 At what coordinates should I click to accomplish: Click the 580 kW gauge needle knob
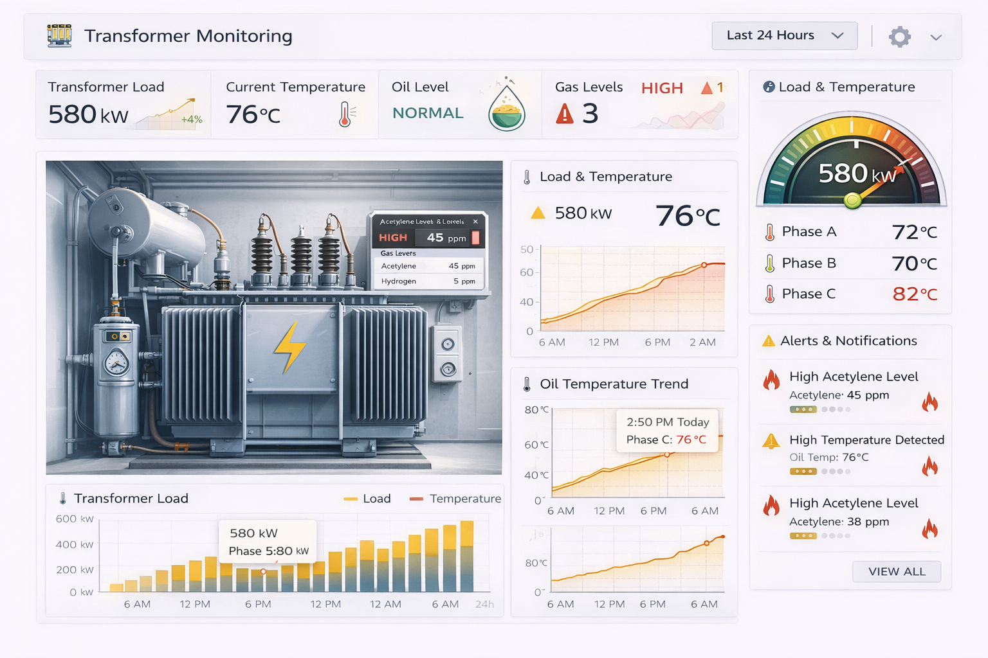click(x=853, y=200)
